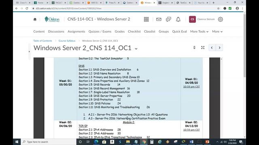Click the Course Syllabus breadcrumb
The image size is (259, 145).
(67, 41)
